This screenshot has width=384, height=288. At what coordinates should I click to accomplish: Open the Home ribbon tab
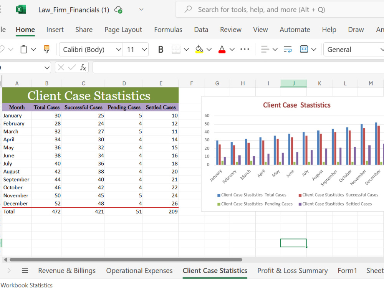(x=25, y=30)
